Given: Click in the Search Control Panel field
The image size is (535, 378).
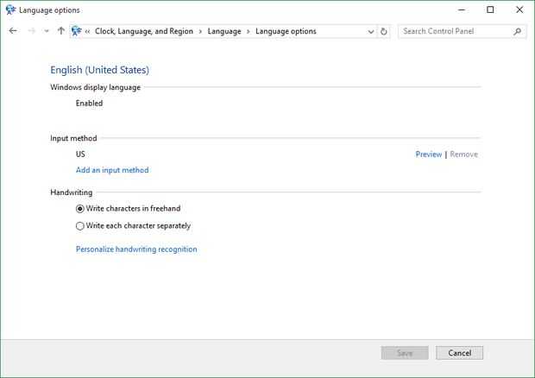Looking at the screenshot, I should tap(456, 31).
